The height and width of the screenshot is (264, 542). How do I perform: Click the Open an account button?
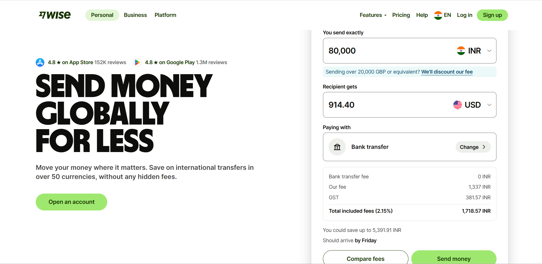click(x=72, y=202)
